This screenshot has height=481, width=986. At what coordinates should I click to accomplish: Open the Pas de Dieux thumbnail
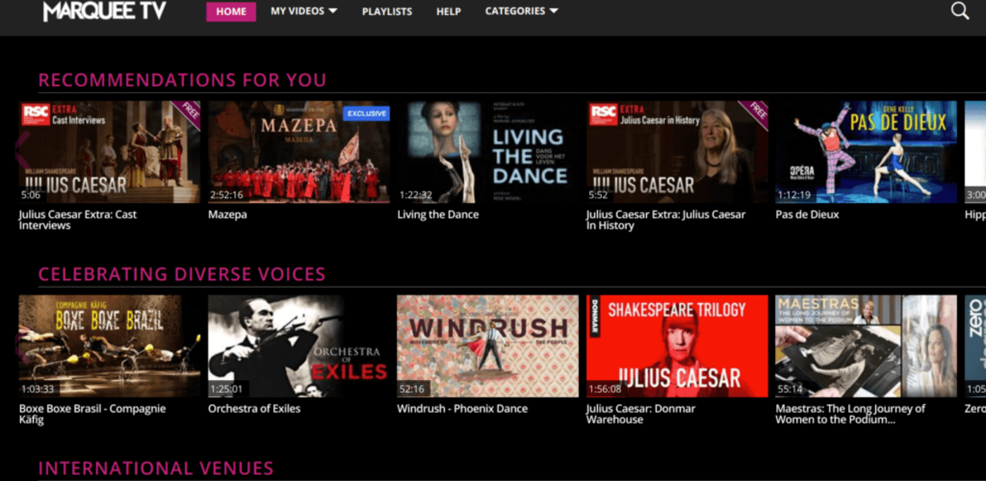point(867,152)
